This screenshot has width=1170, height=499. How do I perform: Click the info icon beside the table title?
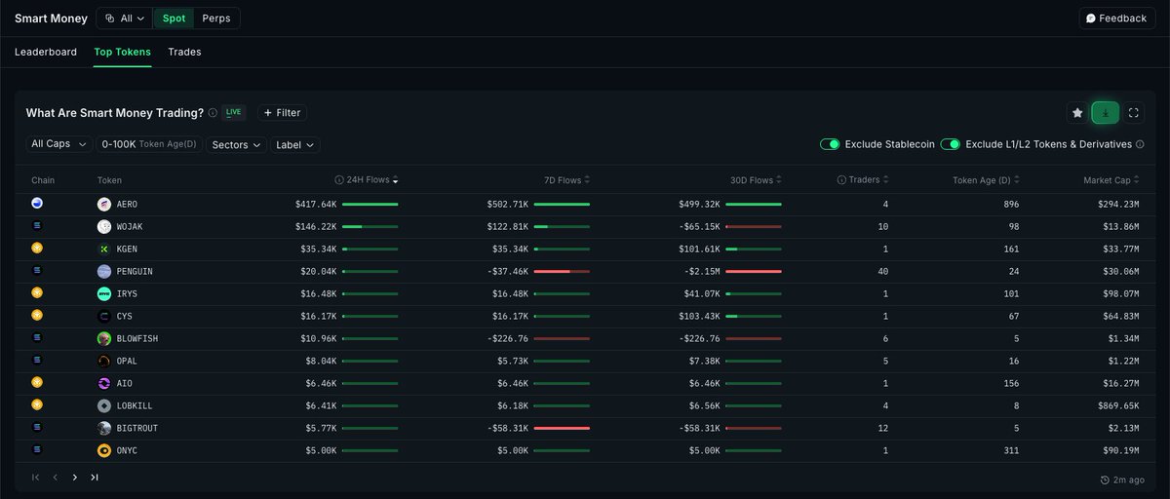pos(213,113)
